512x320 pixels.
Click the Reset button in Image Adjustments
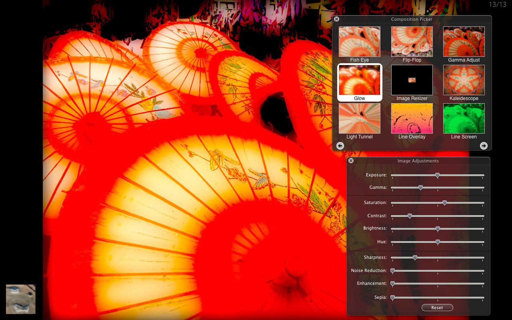click(x=437, y=308)
